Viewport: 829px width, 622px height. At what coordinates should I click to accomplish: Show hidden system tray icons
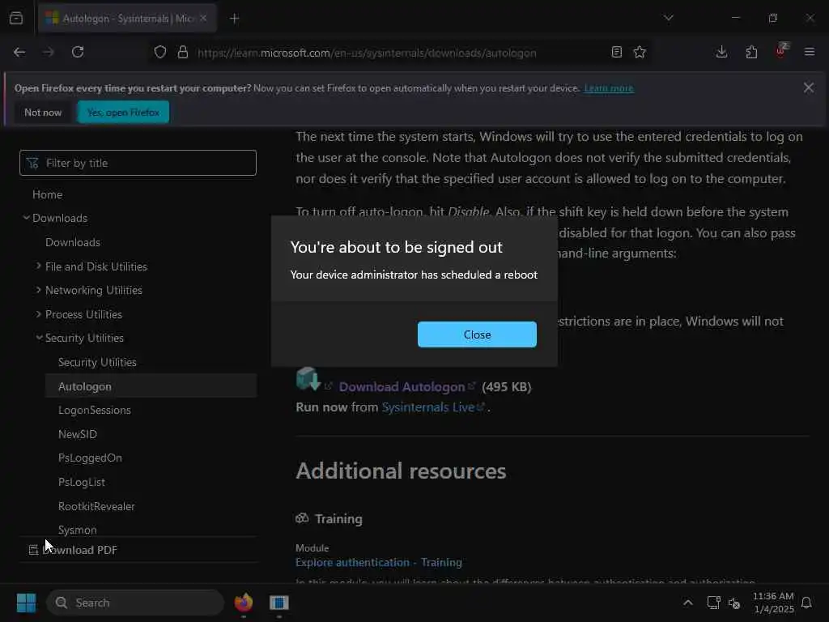point(688,603)
